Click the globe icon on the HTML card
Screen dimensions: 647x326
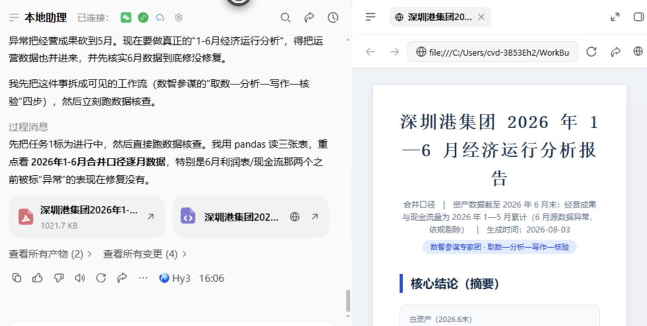[x=295, y=217]
